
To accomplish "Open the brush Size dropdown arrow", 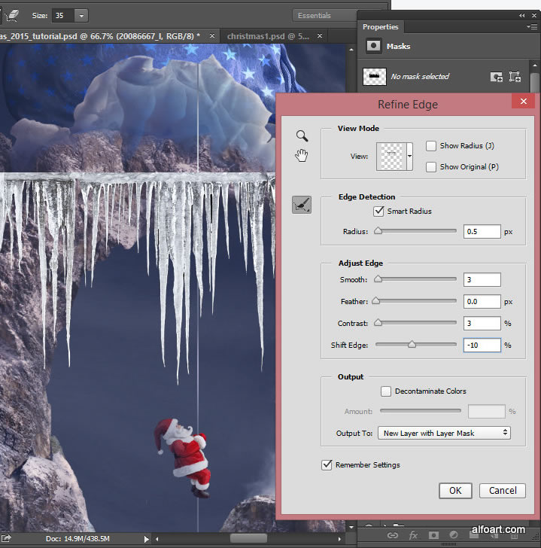I will click(81, 15).
